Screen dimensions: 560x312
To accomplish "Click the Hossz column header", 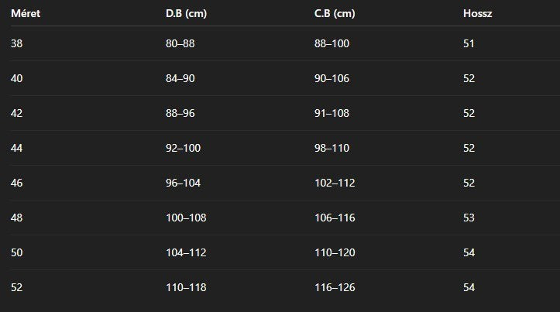I will point(477,14).
